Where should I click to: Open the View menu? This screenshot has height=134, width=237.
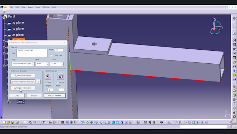click(23, 7)
